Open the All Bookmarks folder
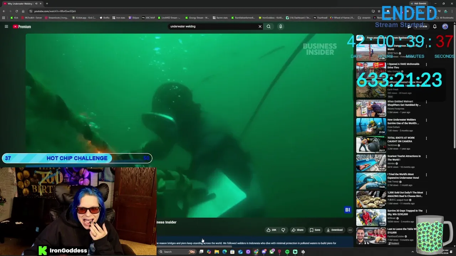The width and height of the screenshot is (456, 256). tap(445, 18)
